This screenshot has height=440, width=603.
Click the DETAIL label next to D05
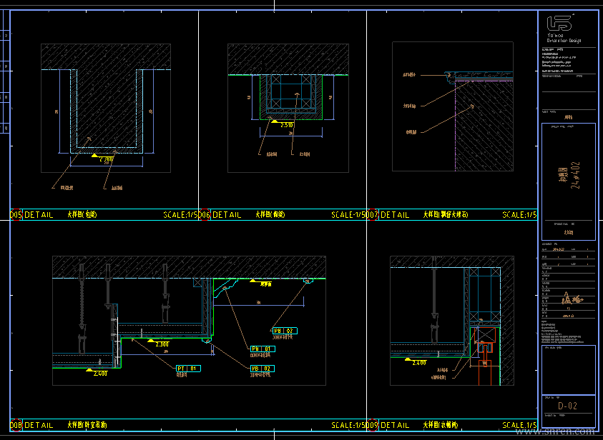[39, 215]
